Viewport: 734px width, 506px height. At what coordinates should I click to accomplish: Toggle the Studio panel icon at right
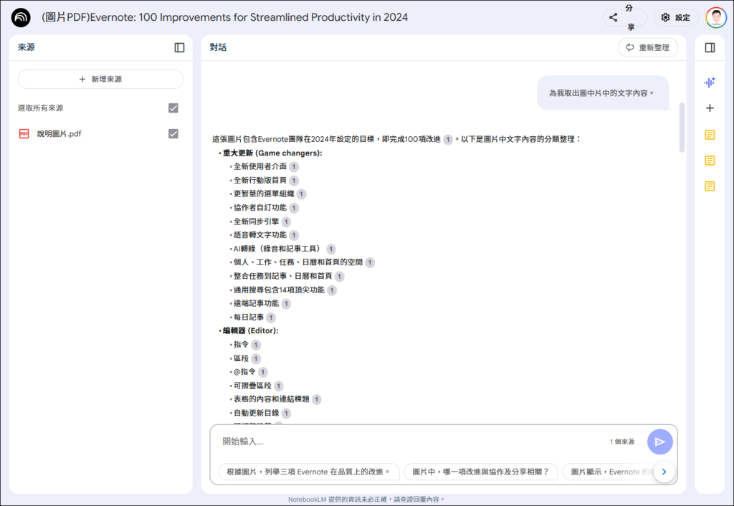tap(710, 48)
